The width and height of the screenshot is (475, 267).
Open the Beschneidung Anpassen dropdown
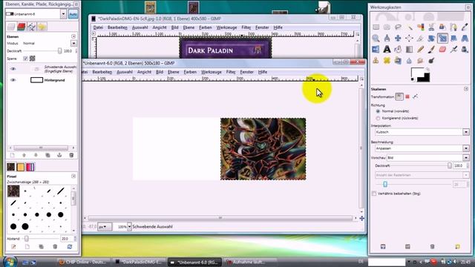466,148
